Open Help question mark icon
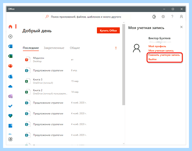The width and height of the screenshot is (192, 151). click(x=172, y=17)
